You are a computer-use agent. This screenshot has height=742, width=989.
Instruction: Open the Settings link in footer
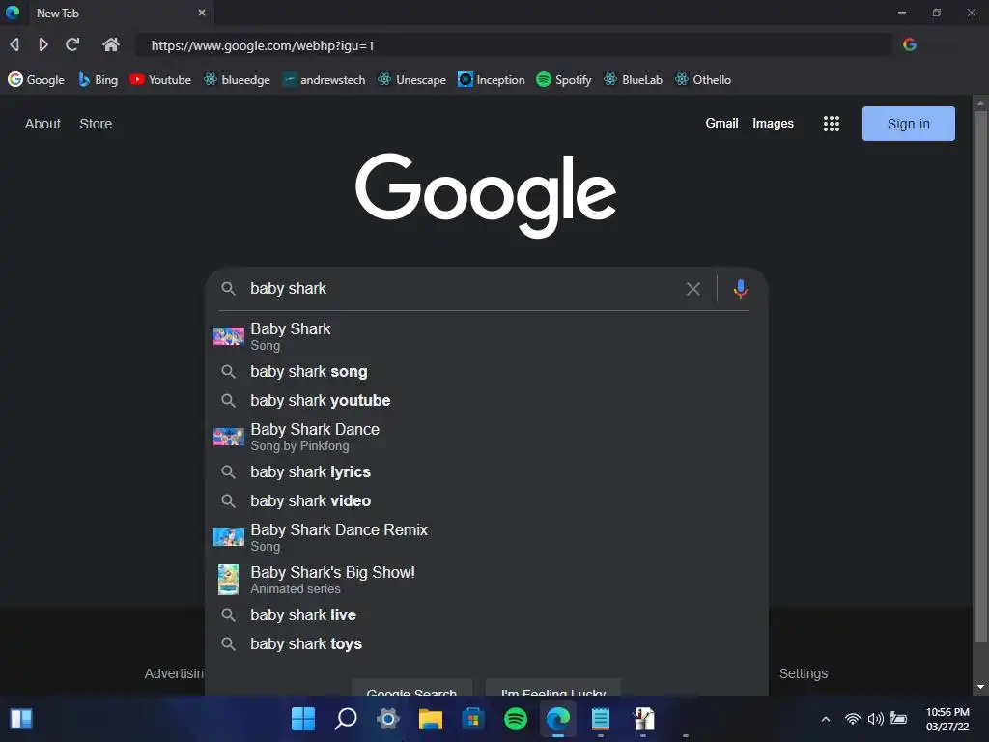tap(803, 673)
